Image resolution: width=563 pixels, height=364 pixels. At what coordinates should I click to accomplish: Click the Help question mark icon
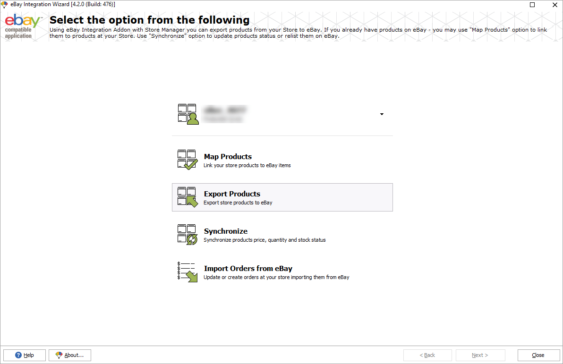pos(17,355)
